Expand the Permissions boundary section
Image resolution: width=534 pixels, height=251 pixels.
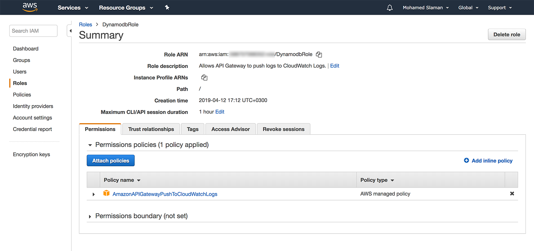(x=90, y=216)
